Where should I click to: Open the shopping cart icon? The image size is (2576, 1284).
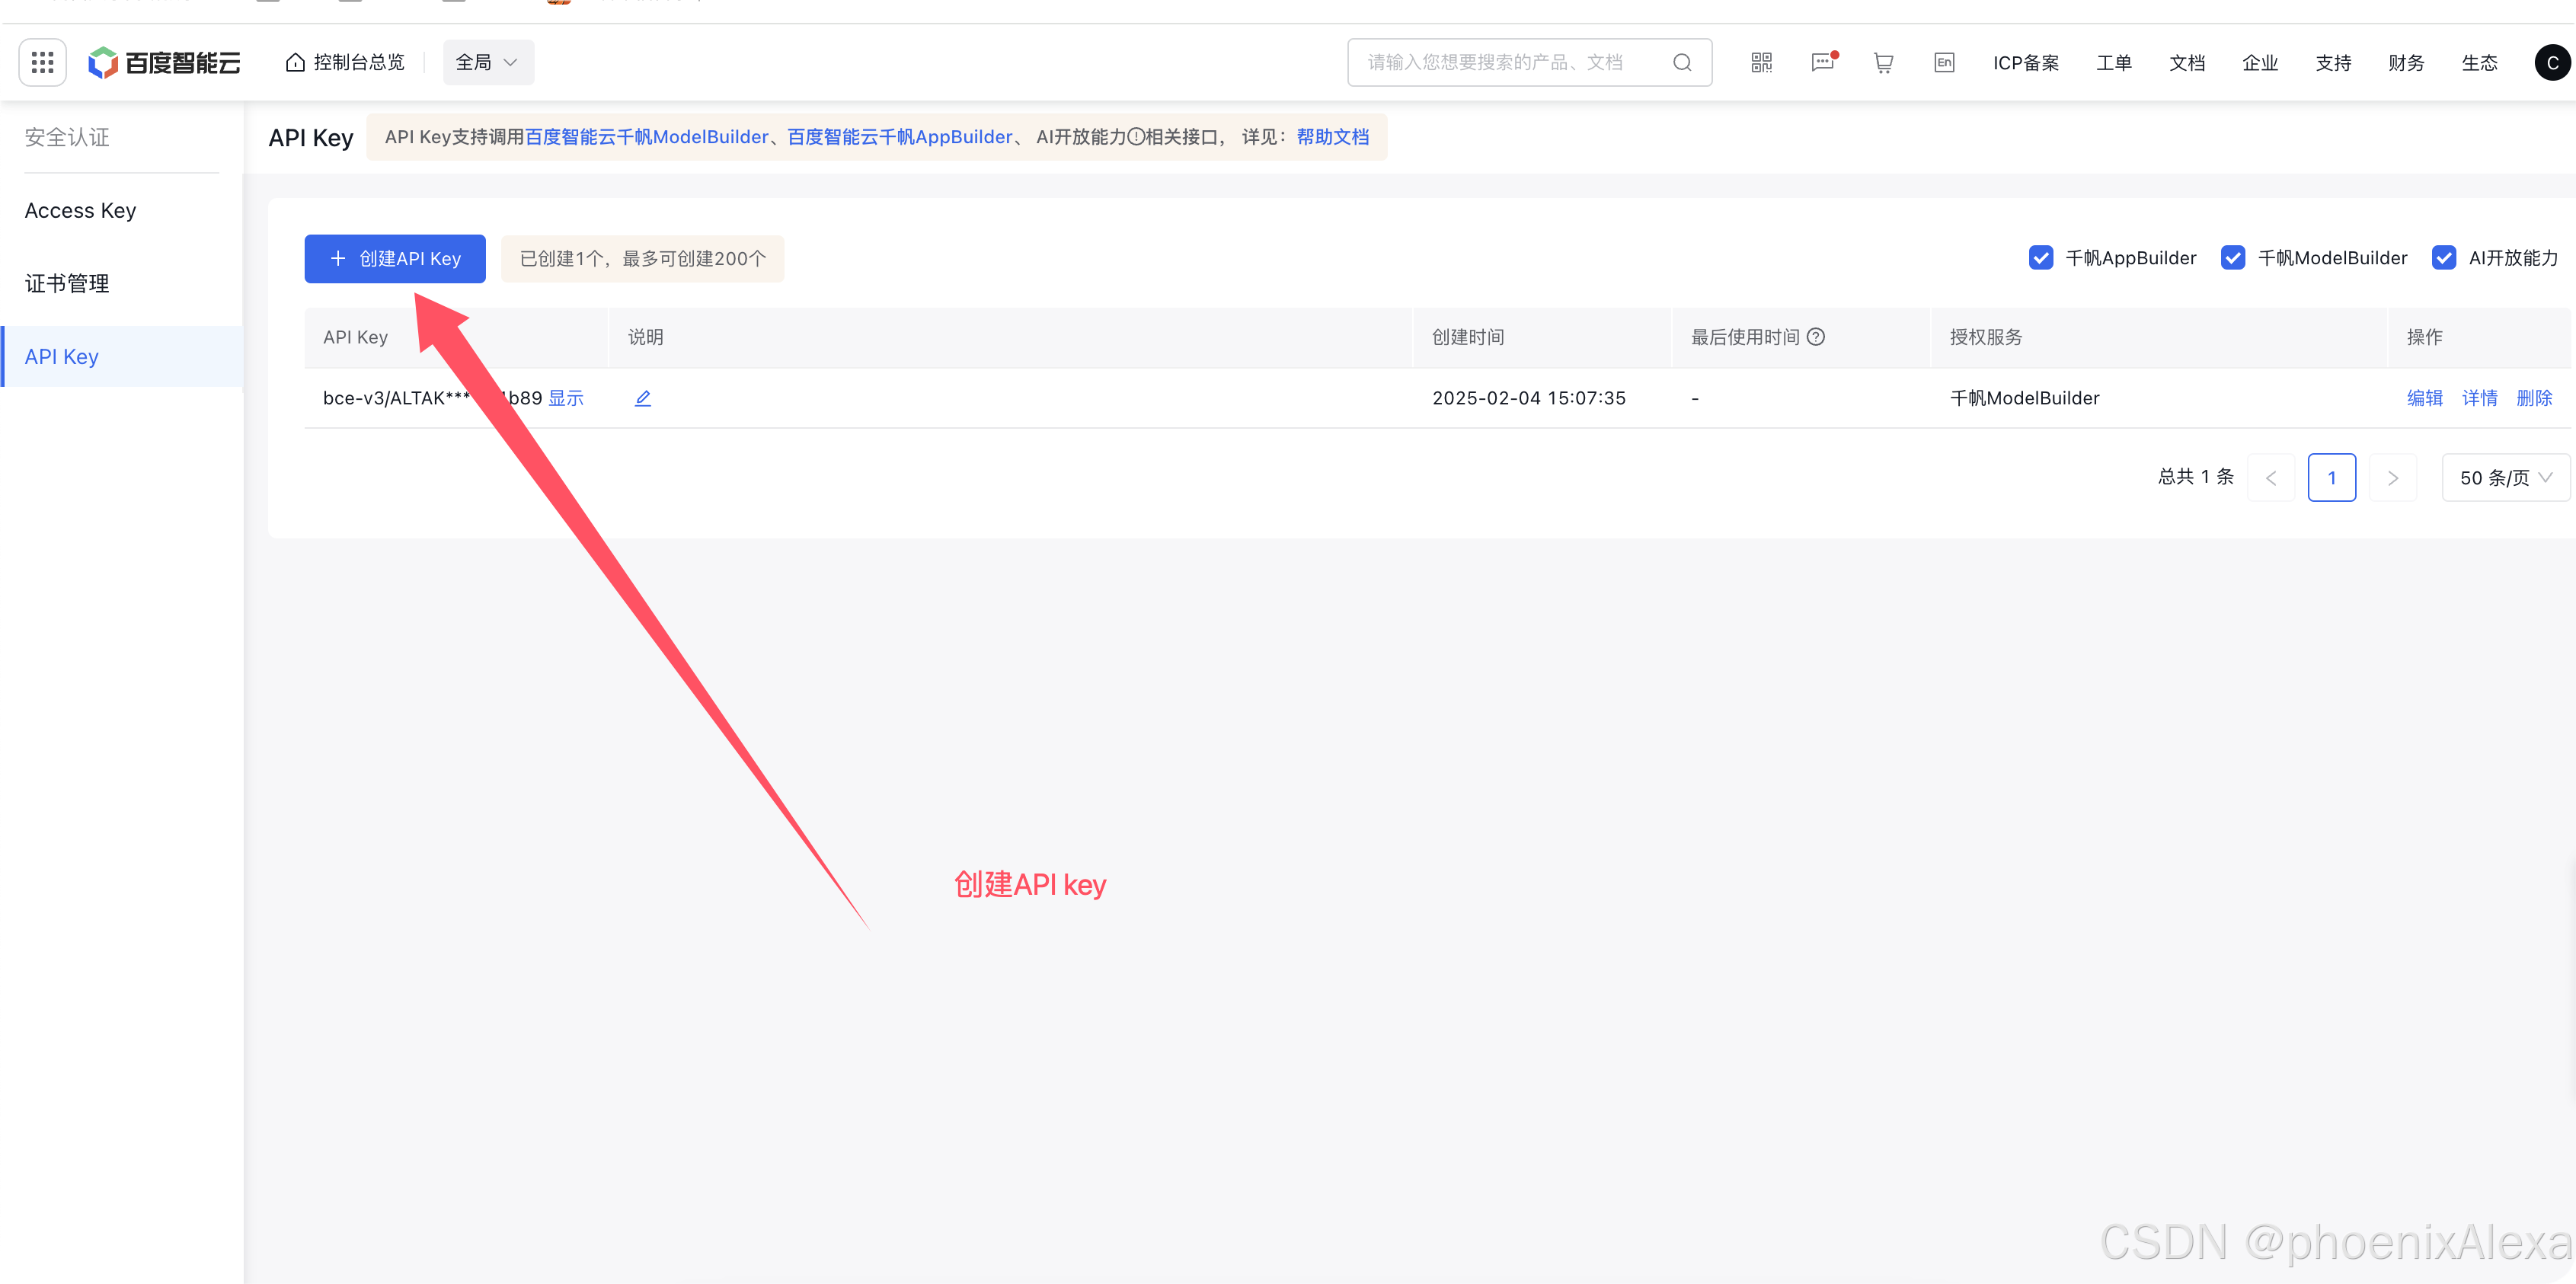(1883, 63)
